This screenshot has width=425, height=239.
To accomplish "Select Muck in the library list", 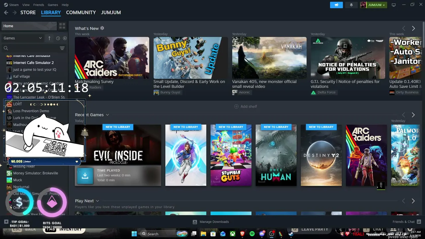I will (18, 180).
